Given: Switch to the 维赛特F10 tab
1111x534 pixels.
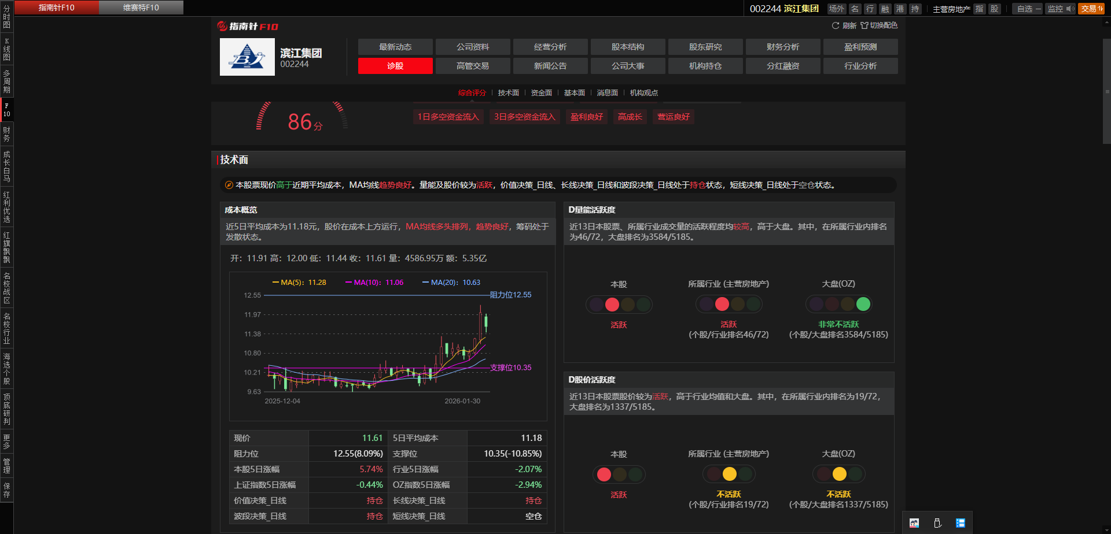Looking at the screenshot, I should (x=141, y=8).
